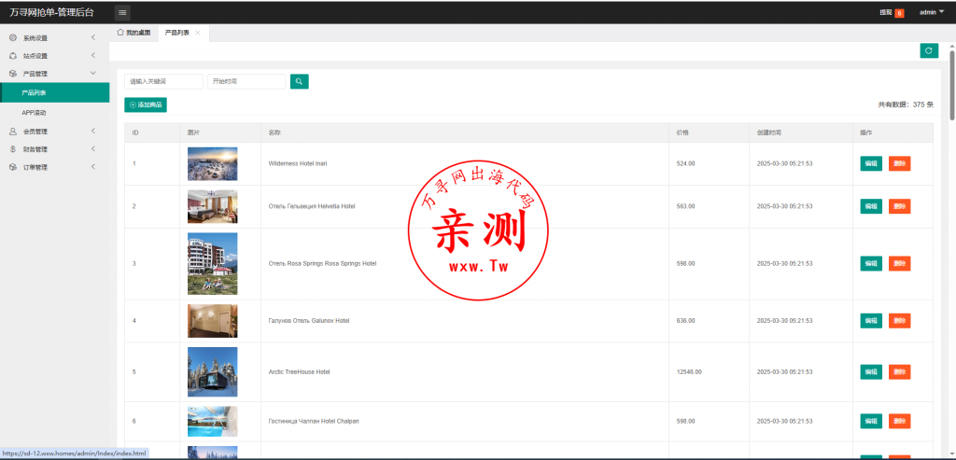This screenshot has height=460, width=956.
Task: Click the search magnifier button
Action: tap(300, 81)
